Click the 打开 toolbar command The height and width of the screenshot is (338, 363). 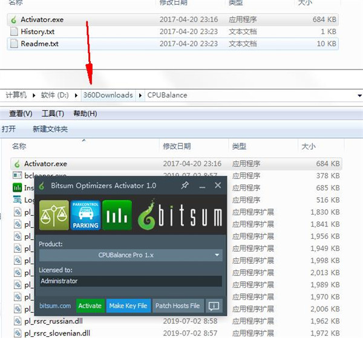[x=9, y=129]
